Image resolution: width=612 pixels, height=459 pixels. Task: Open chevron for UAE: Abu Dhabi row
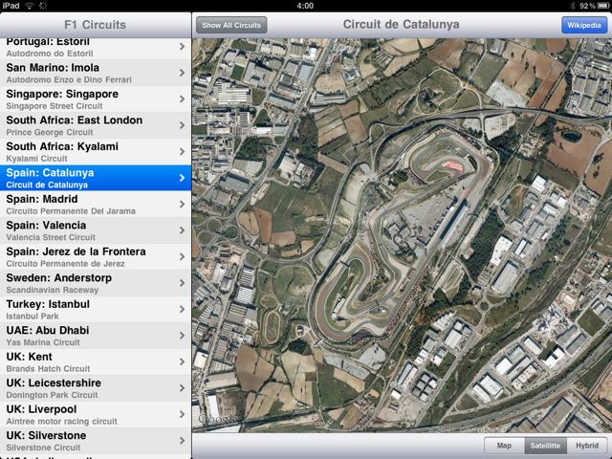point(182,336)
